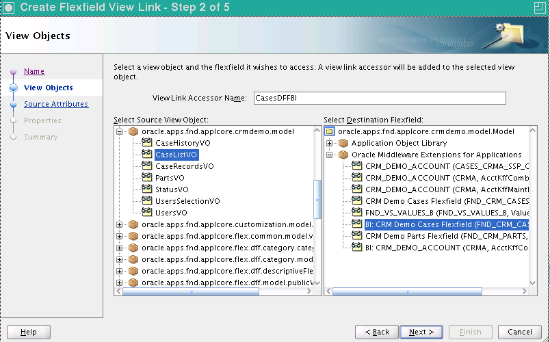This screenshot has width=550, height=342.
Task: Click the Application Object Library package icon
Action: (343, 143)
